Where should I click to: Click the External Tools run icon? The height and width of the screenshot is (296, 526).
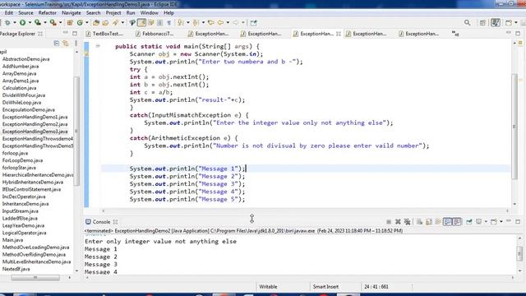53,23
